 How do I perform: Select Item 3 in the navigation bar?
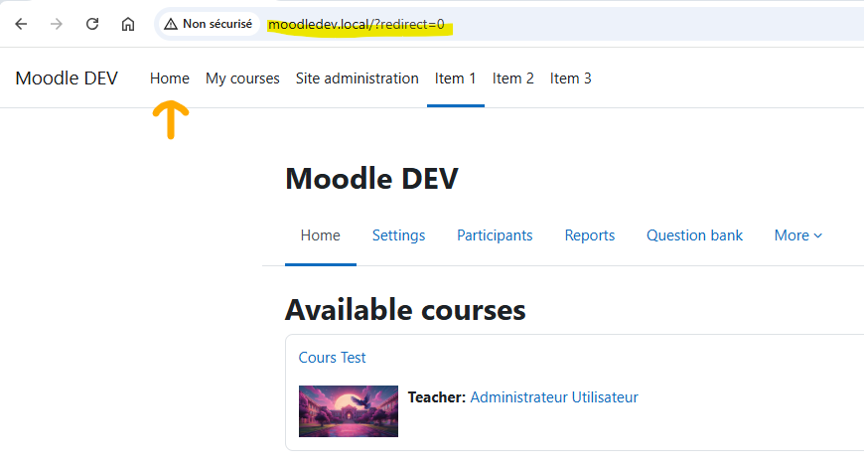(570, 78)
